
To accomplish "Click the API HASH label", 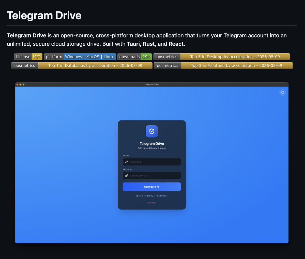I will pyautogui.click(x=127, y=169).
